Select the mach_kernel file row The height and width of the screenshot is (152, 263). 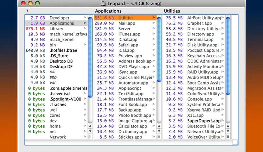(x=56, y=40)
